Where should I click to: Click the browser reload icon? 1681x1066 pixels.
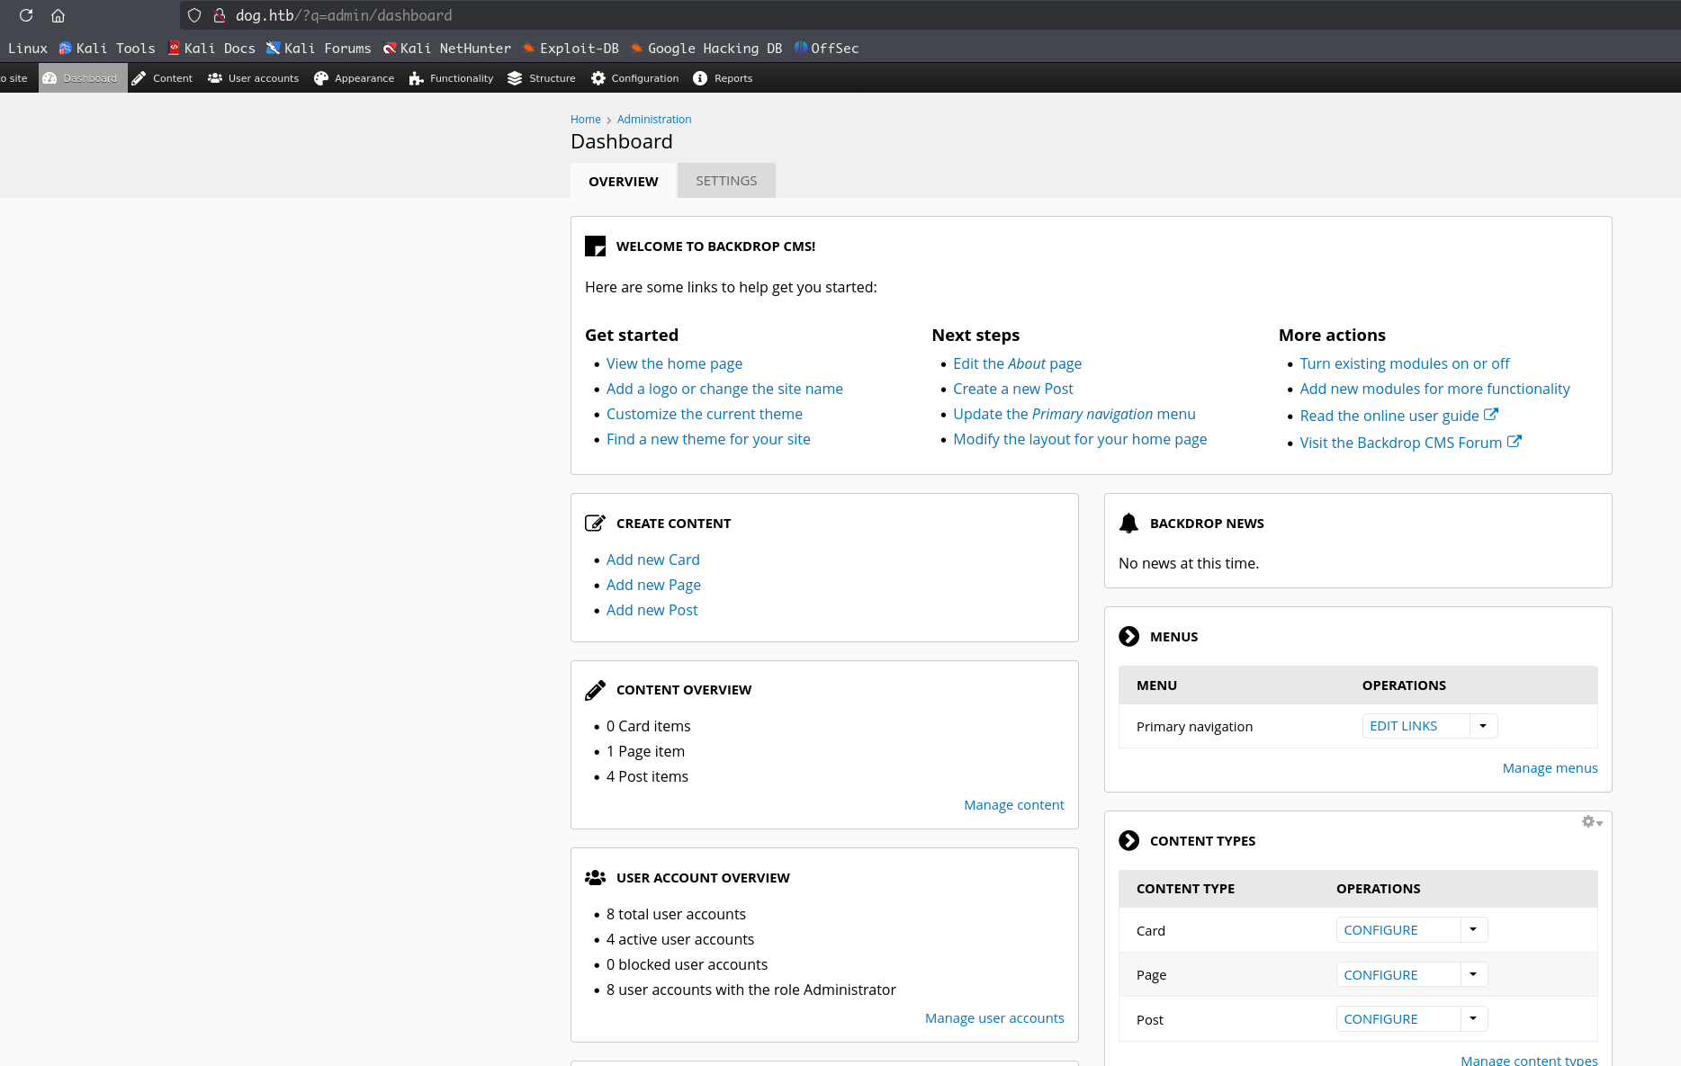(x=26, y=15)
